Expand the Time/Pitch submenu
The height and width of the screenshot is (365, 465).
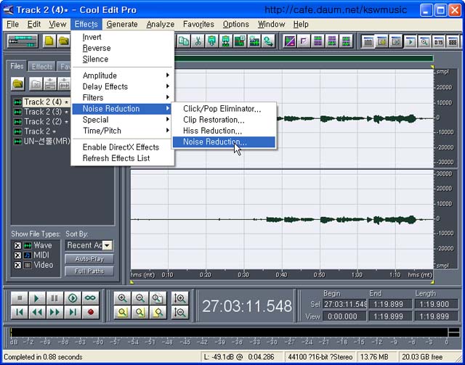(x=122, y=131)
